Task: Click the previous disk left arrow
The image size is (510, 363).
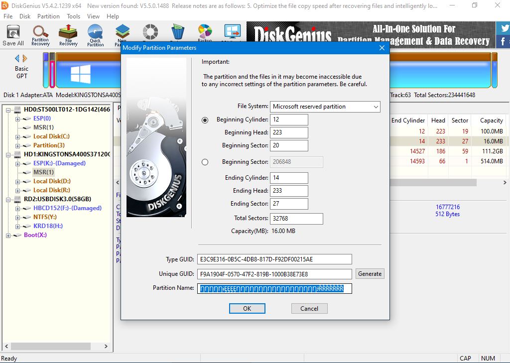Action: [x=17, y=58]
